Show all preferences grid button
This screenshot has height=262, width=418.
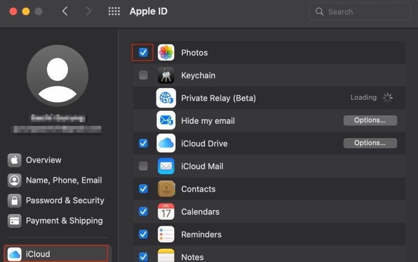pyautogui.click(x=114, y=11)
